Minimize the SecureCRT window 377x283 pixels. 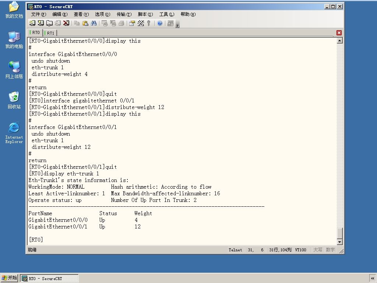point(327,7)
